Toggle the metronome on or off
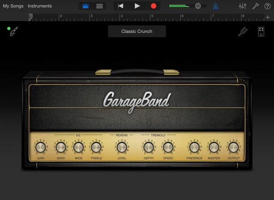The width and height of the screenshot is (274, 200). (216, 6)
